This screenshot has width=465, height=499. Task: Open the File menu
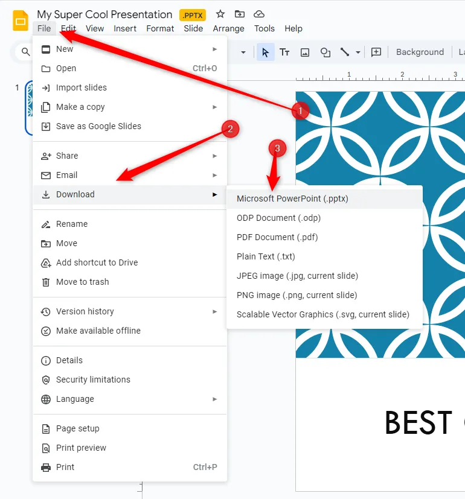44,28
